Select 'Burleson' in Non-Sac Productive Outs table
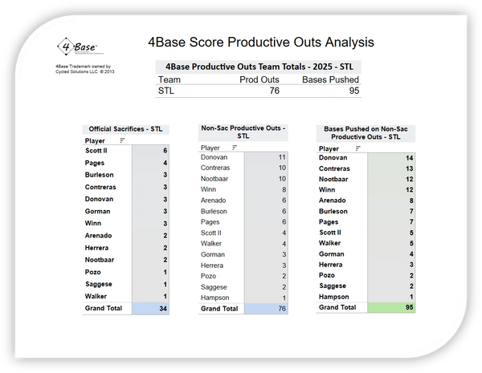482x373 pixels. 214,212
